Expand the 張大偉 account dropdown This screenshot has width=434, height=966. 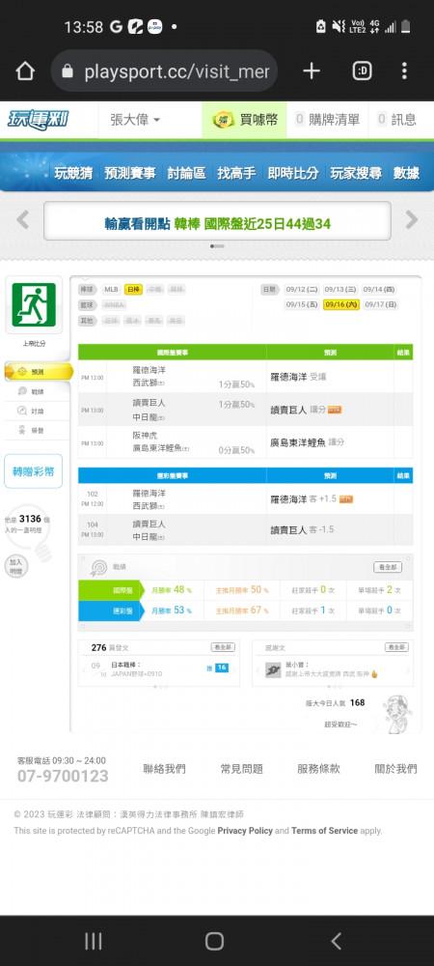(135, 120)
